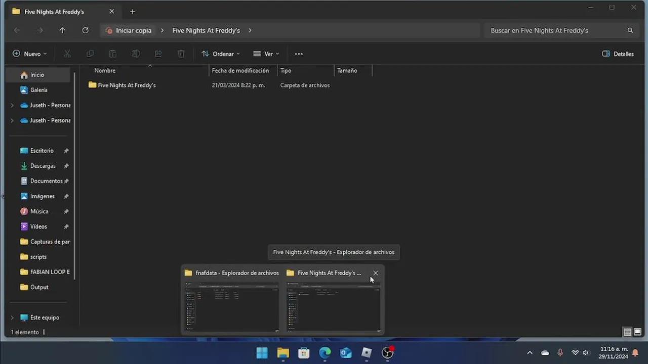648x364 pixels.
Task: Close the Five Nights At Freddy's tab
Action: click(x=112, y=12)
